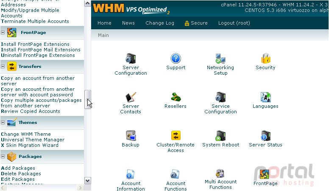This screenshot has width=329, height=191.
Task: Open Install FrontPage Mail Extensions link
Action: point(41,50)
